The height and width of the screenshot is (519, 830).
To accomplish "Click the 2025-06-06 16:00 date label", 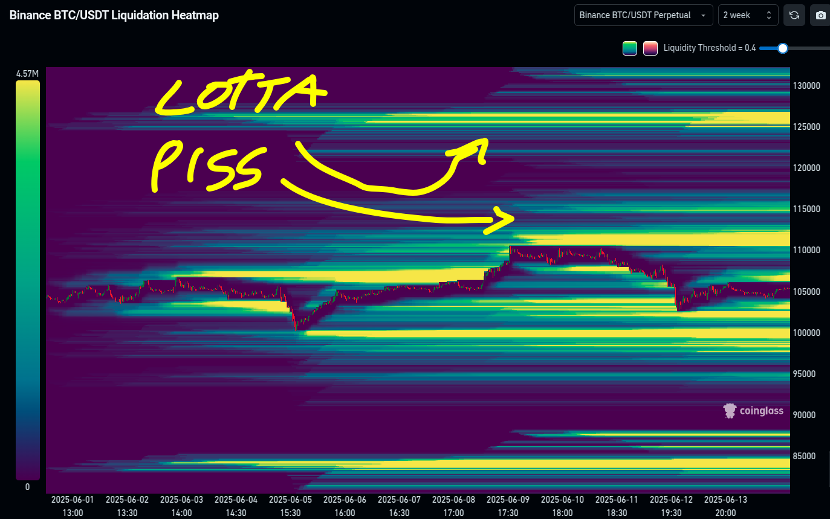I will pos(345,506).
